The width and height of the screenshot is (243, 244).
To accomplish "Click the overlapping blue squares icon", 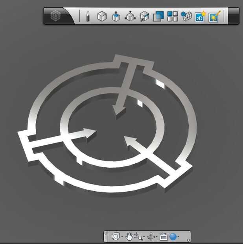I will coord(158,16).
